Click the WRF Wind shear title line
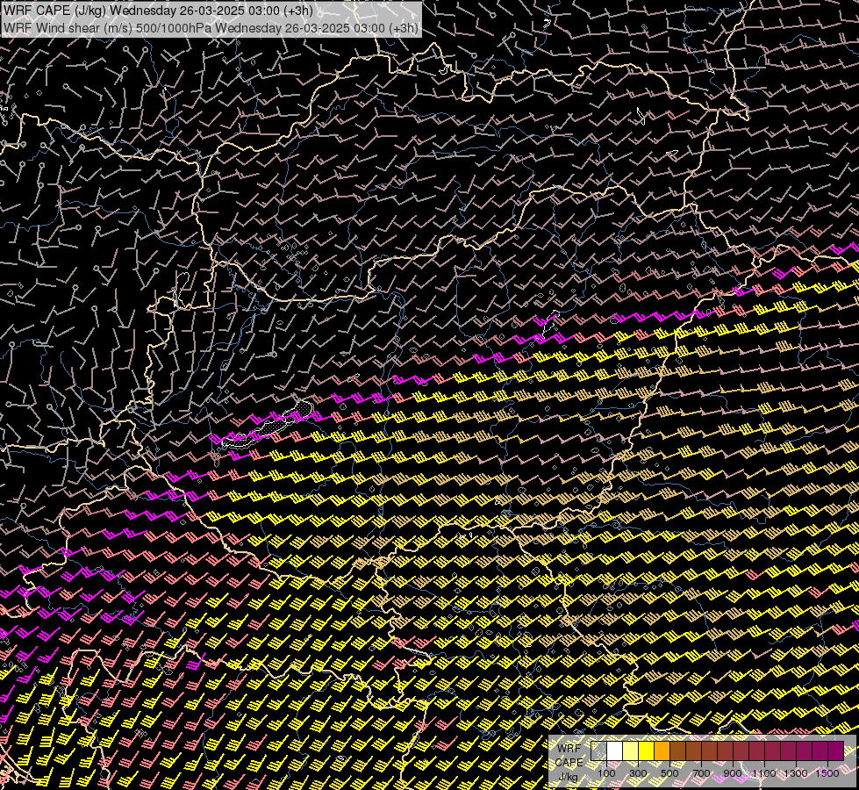The image size is (859, 790). pos(211,28)
